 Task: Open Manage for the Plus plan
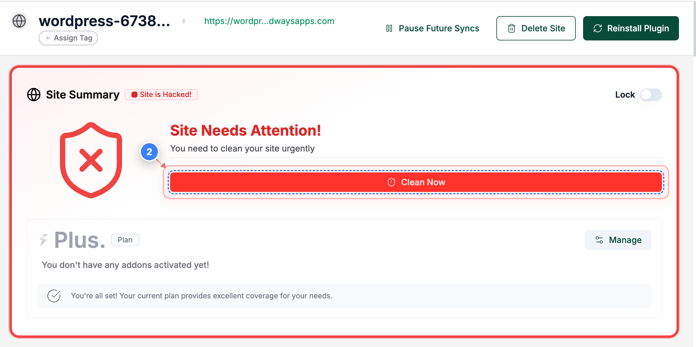point(618,240)
